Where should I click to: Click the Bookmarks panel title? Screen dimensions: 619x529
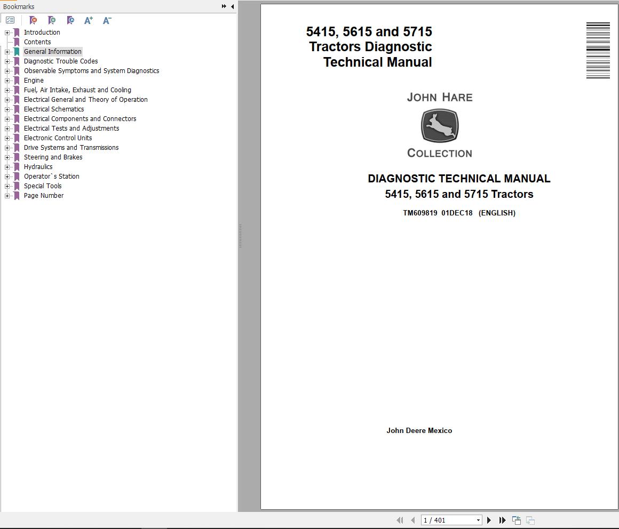click(19, 7)
